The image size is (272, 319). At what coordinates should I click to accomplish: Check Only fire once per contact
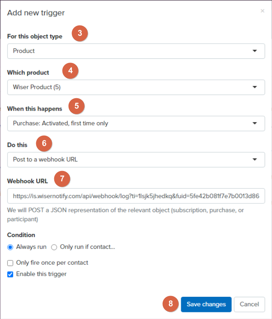coord(10,263)
